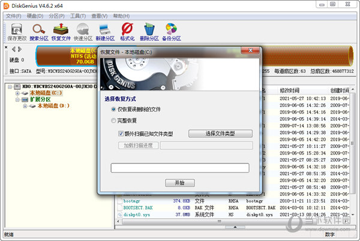Click the 扩展分区 extended partition icon
This screenshot has width=360, height=241.
25,100
